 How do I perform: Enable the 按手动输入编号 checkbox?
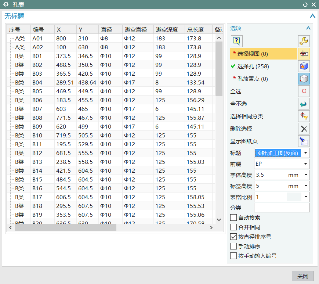(233, 256)
